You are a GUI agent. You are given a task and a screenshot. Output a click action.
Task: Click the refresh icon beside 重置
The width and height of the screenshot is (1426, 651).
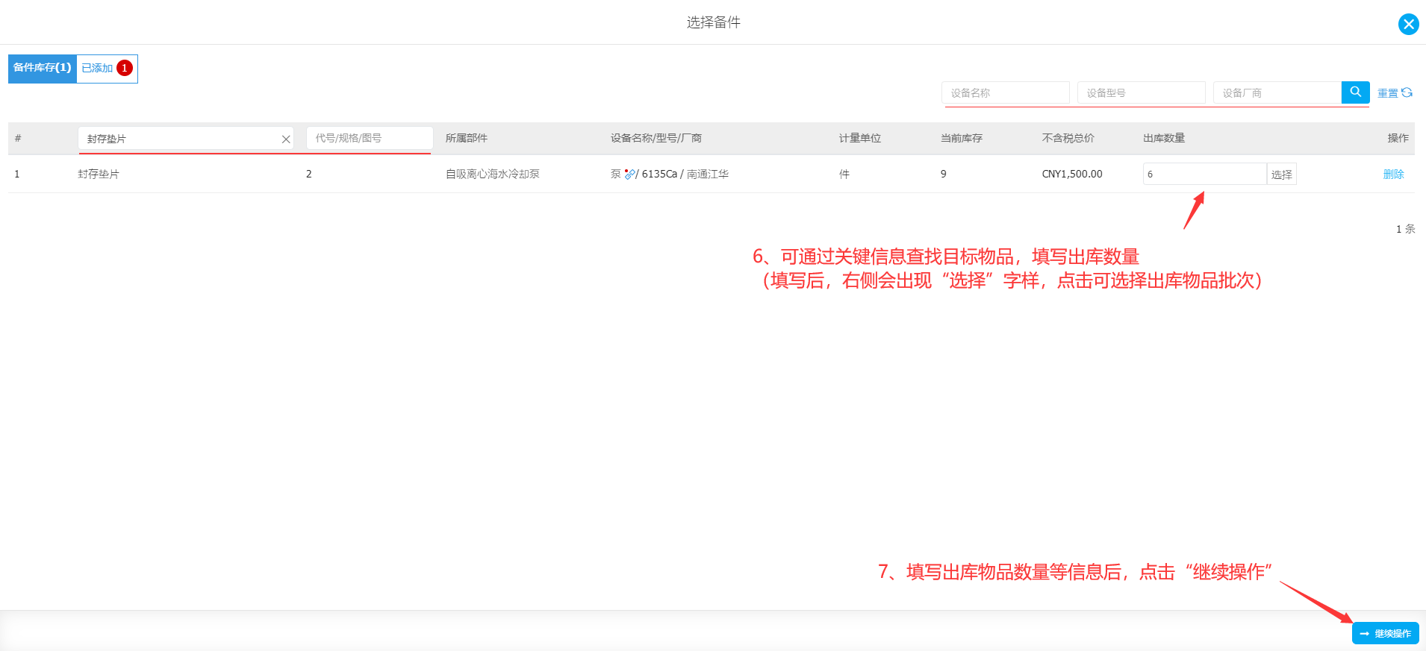coord(1407,92)
